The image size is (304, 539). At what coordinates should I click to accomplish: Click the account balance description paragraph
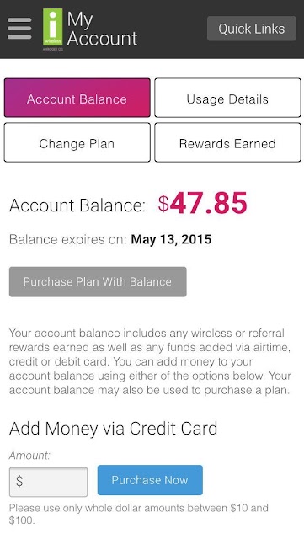click(150, 361)
